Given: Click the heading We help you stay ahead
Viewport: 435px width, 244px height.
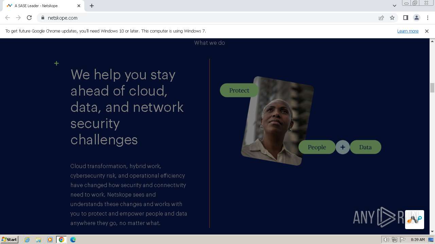Looking at the screenshot, I should pos(127,107).
